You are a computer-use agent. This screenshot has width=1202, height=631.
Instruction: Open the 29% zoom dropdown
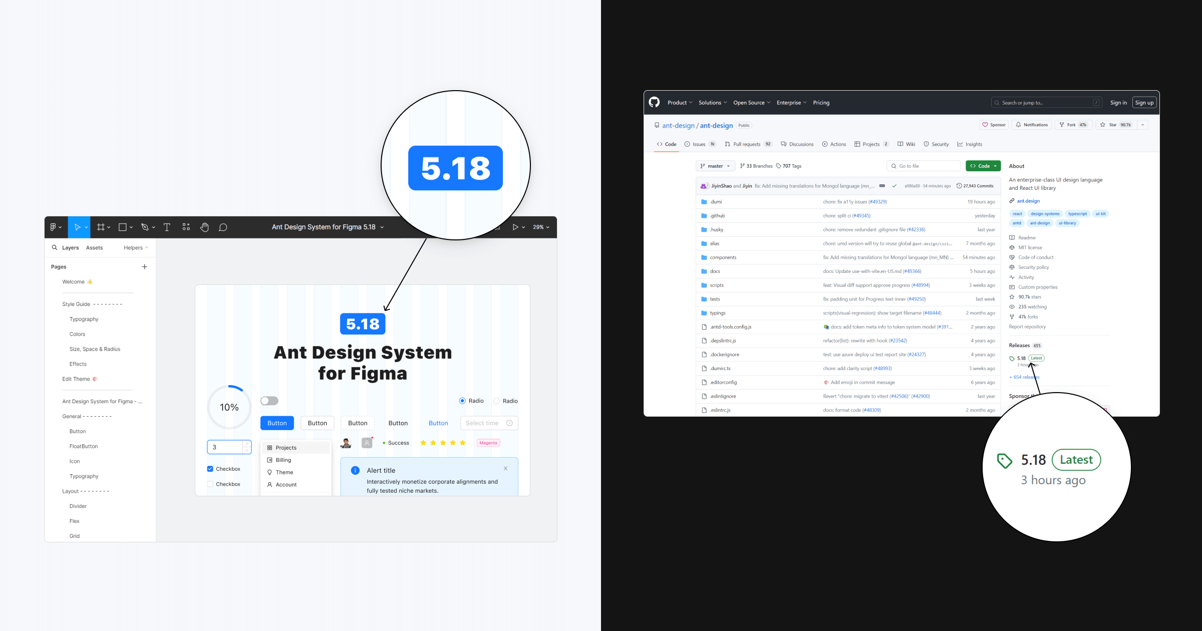click(x=541, y=227)
